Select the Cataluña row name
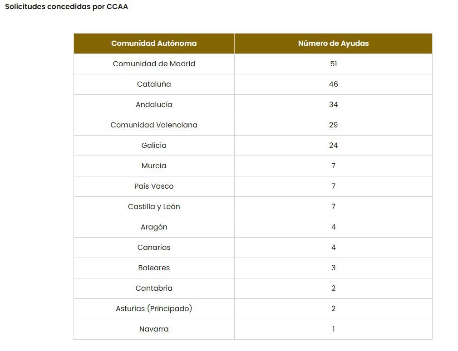 click(x=154, y=84)
